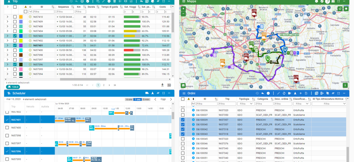
Task: Open the Tipologia filter dropdown
Action: click(x=246, y=104)
